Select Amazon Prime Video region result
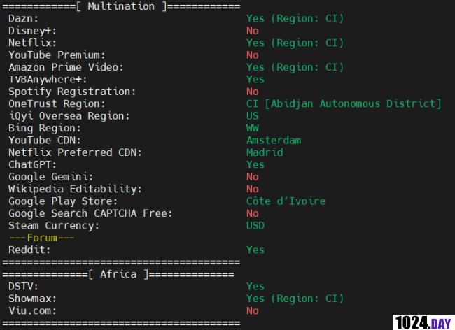This screenshot has width=455, height=330. pyautogui.click(x=295, y=67)
